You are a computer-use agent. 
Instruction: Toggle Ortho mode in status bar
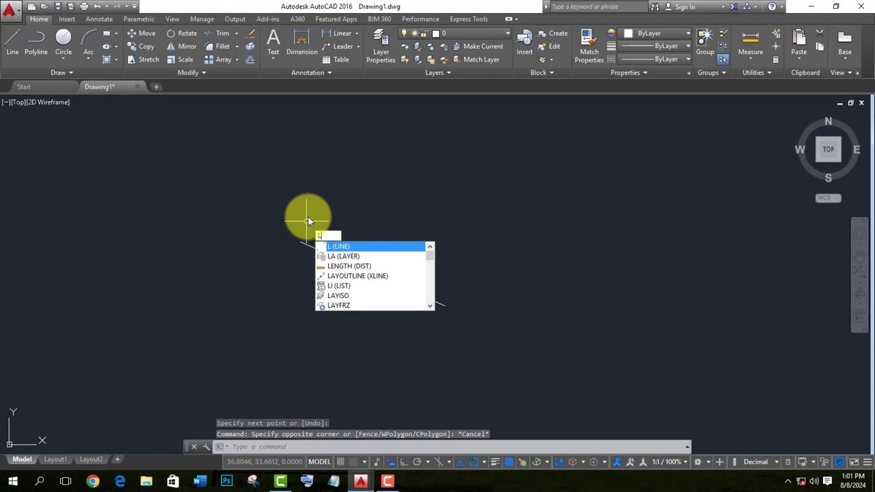coord(403,462)
